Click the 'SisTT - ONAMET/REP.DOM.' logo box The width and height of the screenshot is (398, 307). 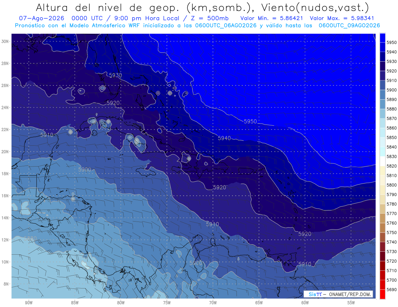[338, 294]
